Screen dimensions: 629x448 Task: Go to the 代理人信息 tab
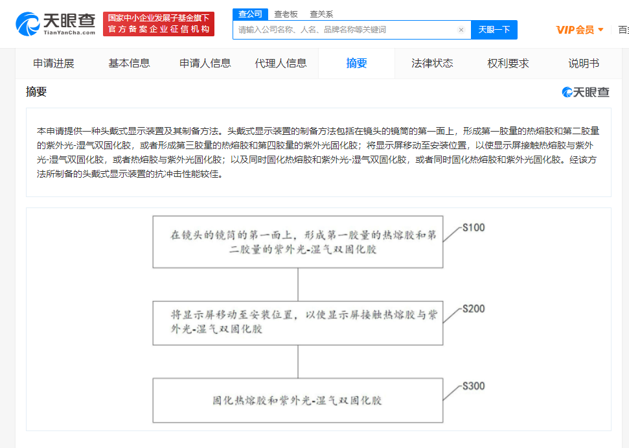(280, 63)
